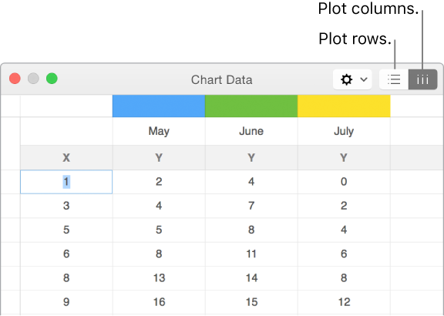The width and height of the screenshot is (444, 316).
Task: Select the June cell with value 7
Action: point(251,206)
